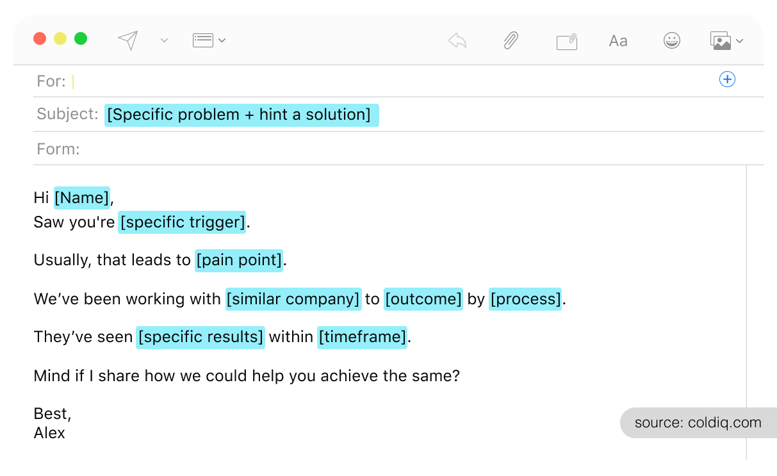Click the Reply arrow icon
Image resolution: width=777 pixels, height=476 pixels.
pos(457,41)
